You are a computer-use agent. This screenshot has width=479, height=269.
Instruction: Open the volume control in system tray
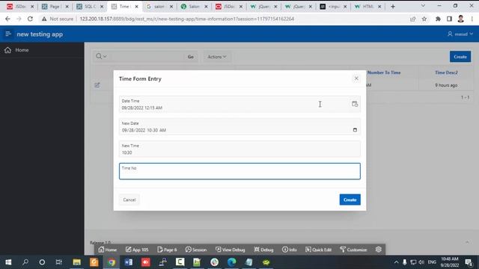(421, 262)
